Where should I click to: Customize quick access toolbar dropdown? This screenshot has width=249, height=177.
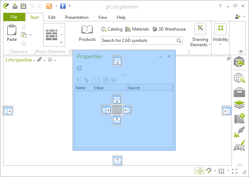pos(70,6)
